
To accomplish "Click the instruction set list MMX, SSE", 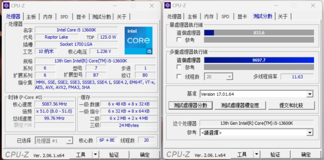I will (95, 85).
